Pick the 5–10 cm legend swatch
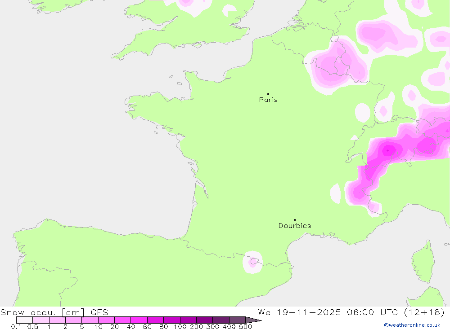Viewport: 450px width, 329px height. [90, 320]
